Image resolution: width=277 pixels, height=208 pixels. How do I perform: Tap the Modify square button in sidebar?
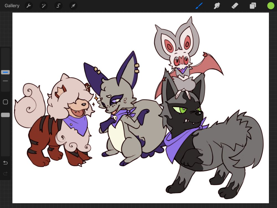point(5,102)
